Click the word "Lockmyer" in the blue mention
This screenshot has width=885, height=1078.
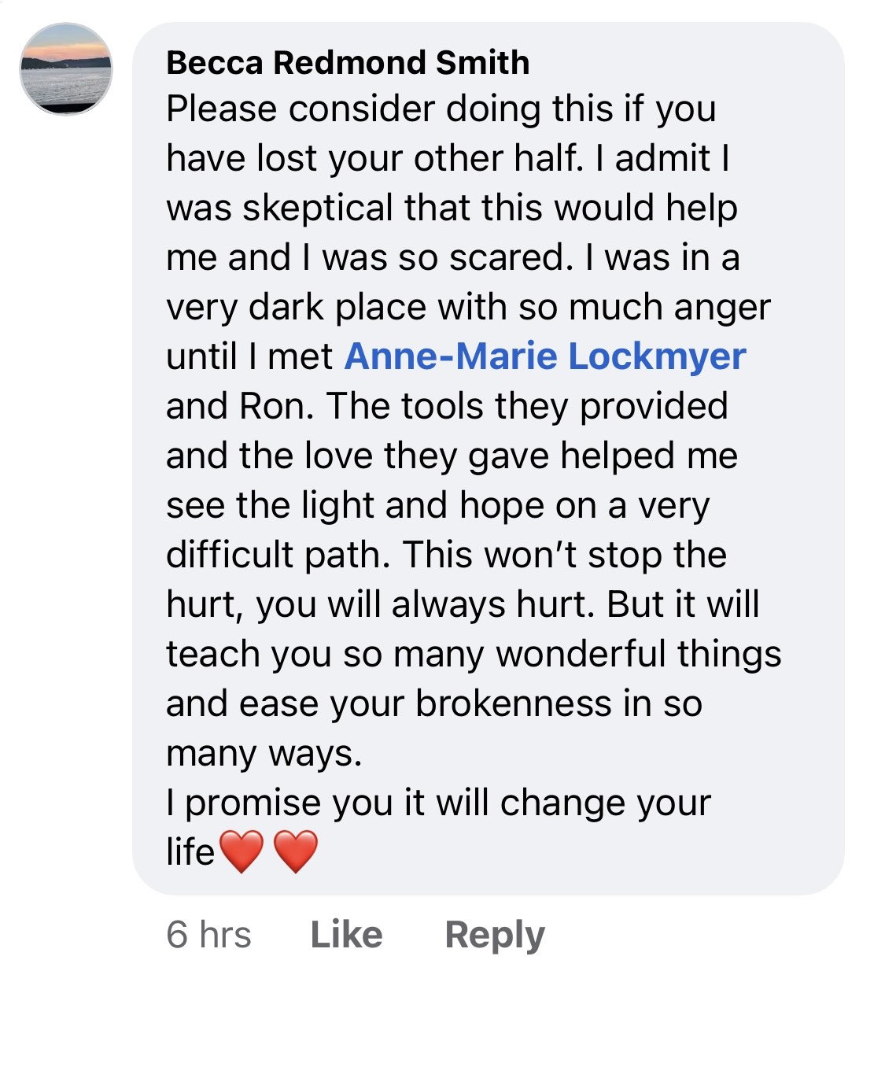[x=657, y=356]
